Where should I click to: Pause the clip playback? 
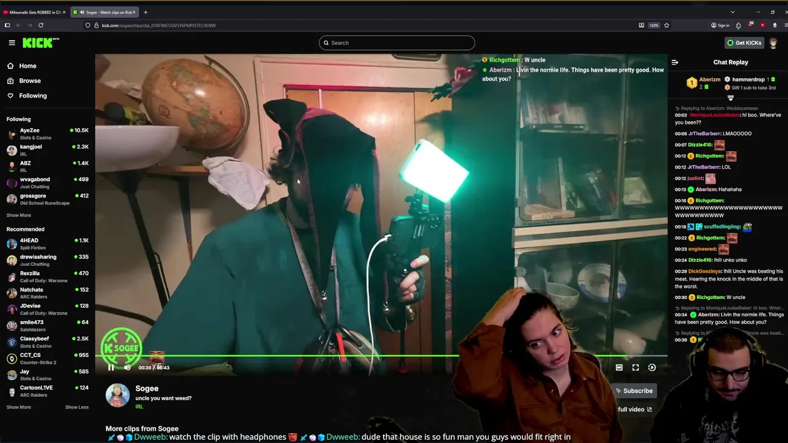click(x=111, y=367)
